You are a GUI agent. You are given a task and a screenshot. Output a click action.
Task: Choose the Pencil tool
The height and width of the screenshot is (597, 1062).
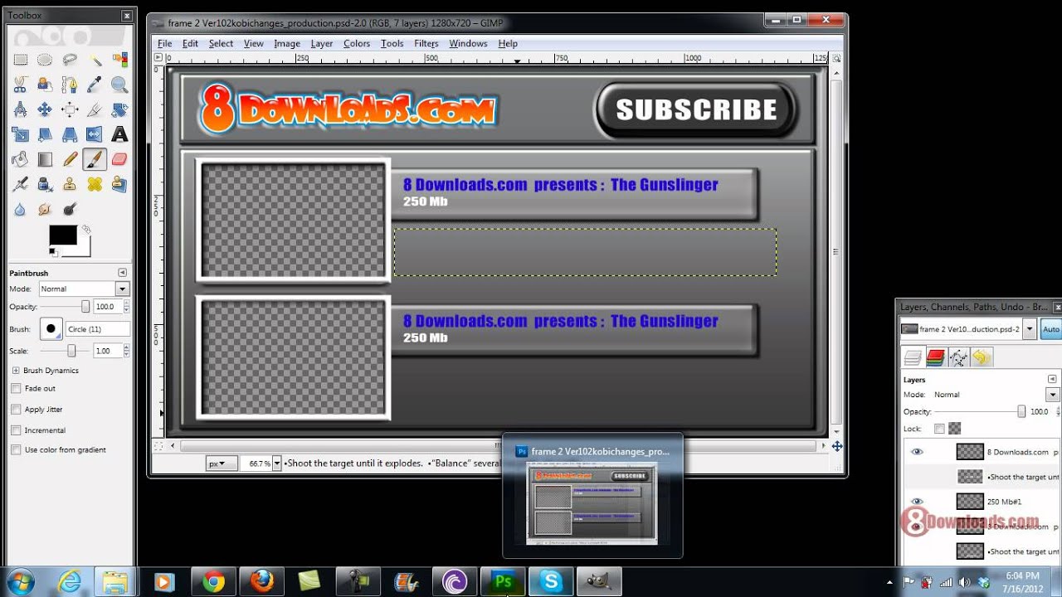coord(70,159)
